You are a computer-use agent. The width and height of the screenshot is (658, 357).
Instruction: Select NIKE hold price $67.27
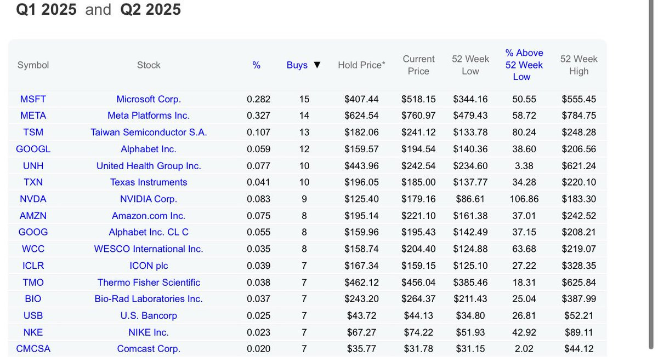361,332
